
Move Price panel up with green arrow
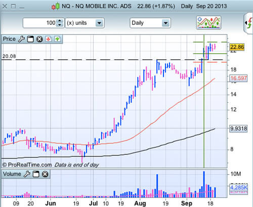click(x=57, y=39)
